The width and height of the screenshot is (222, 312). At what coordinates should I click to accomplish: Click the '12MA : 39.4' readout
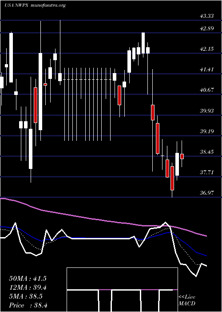coord(28,287)
